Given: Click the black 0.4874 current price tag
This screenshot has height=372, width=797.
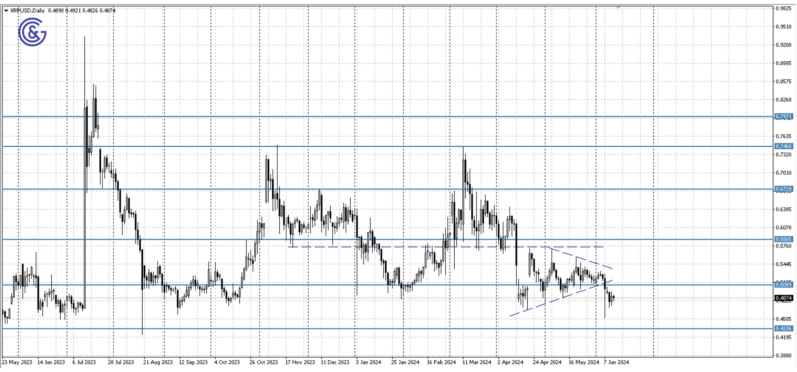Looking at the screenshot, I should [783, 298].
